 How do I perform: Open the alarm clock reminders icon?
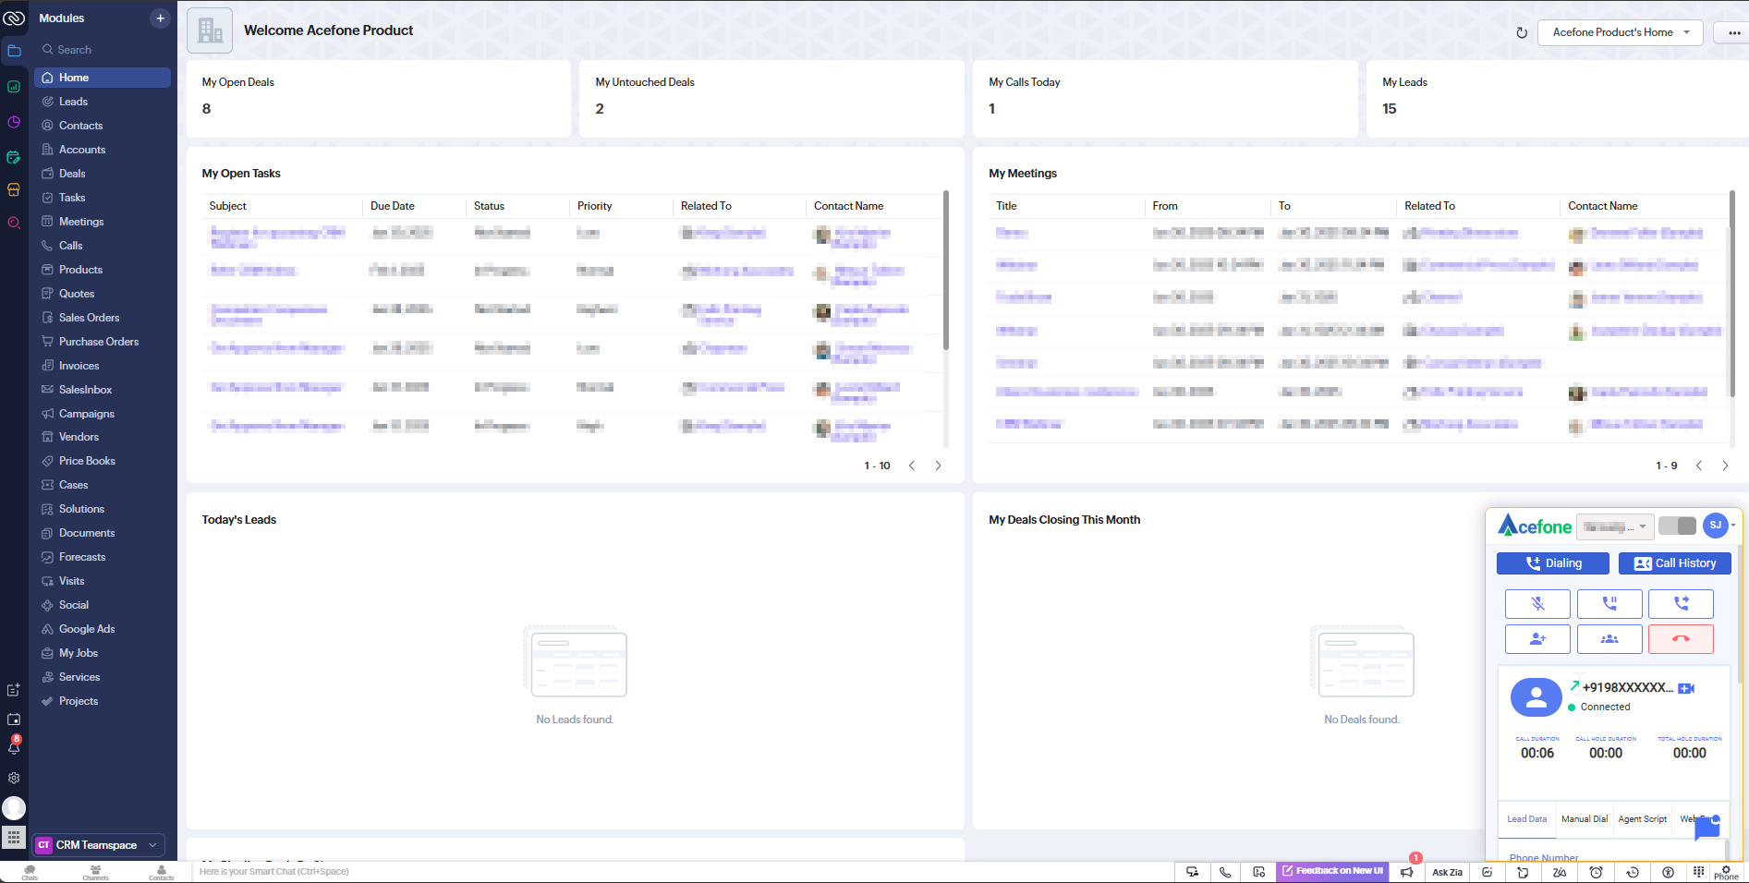(x=1596, y=872)
